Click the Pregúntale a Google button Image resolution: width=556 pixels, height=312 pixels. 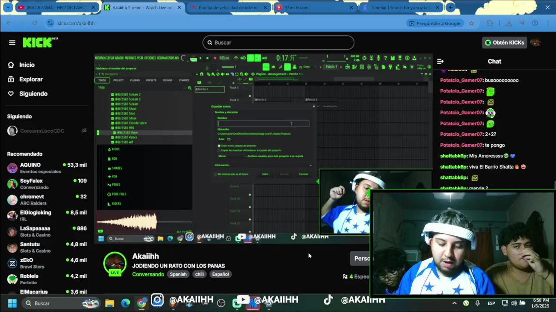pyautogui.click(x=434, y=23)
